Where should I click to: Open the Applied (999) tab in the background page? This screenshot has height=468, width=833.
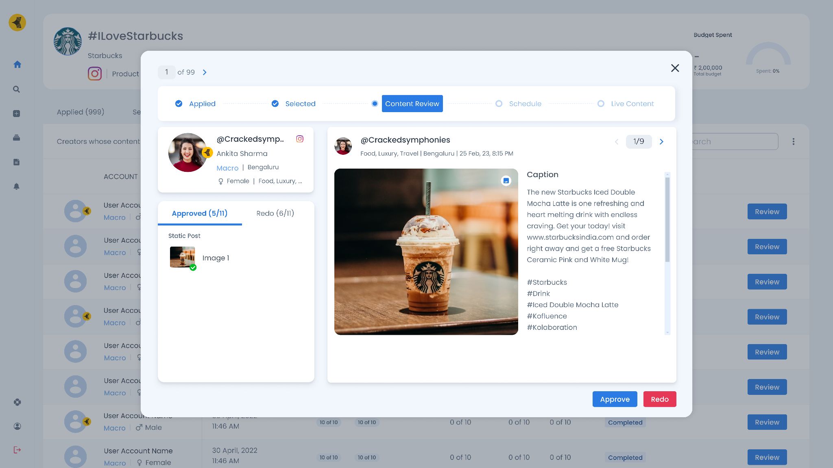(x=81, y=112)
